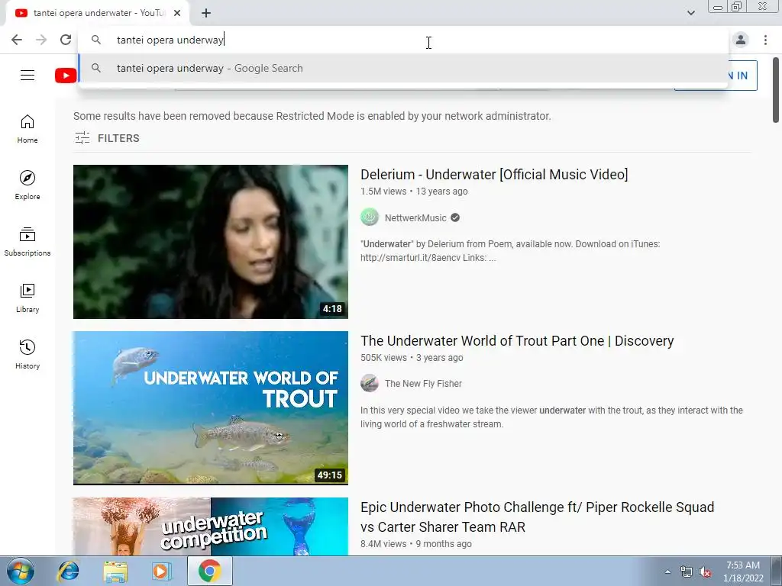782x586 pixels.
Task: Click in the address bar text field
Action: 403,40
